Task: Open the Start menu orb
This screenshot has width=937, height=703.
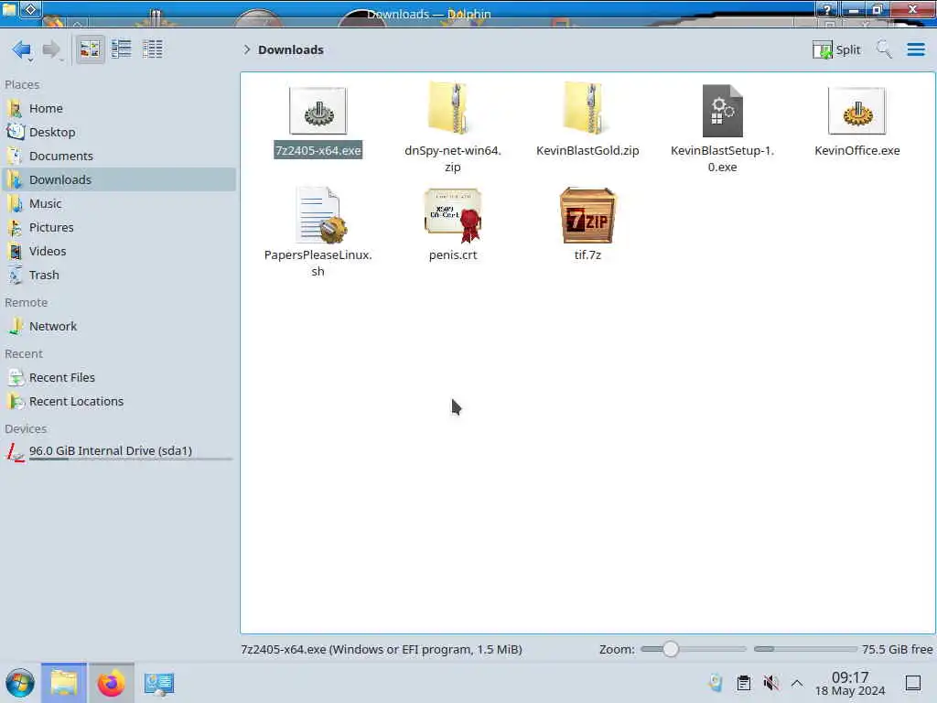Action: tap(20, 683)
